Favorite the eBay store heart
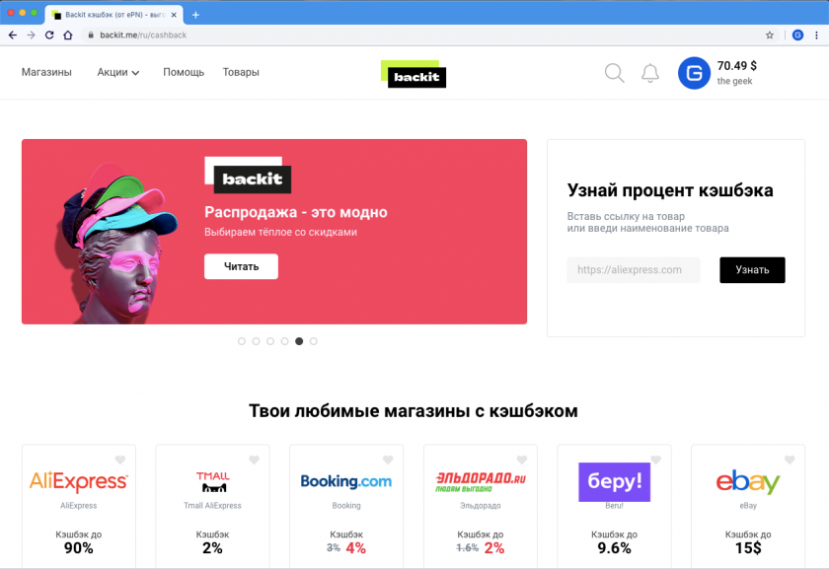The image size is (829, 569). (x=790, y=460)
